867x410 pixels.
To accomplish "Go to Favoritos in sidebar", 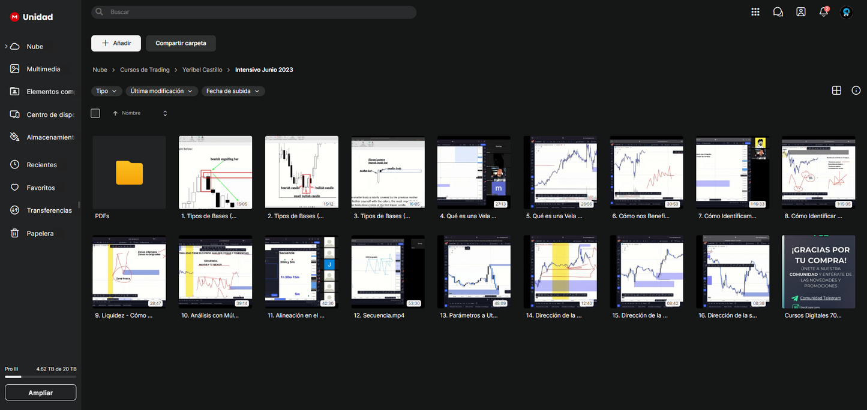I will click(40, 188).
